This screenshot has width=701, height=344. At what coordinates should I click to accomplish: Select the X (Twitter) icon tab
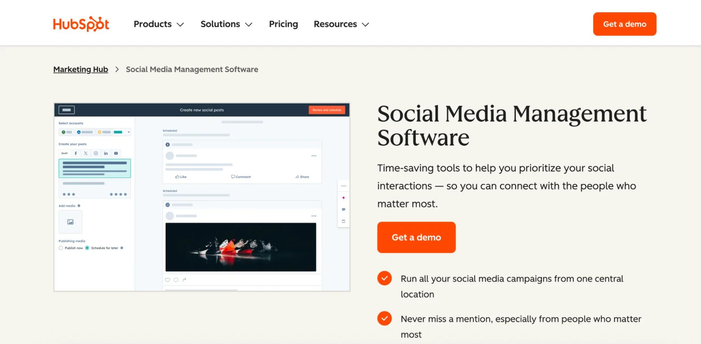(x=86, y=153)
